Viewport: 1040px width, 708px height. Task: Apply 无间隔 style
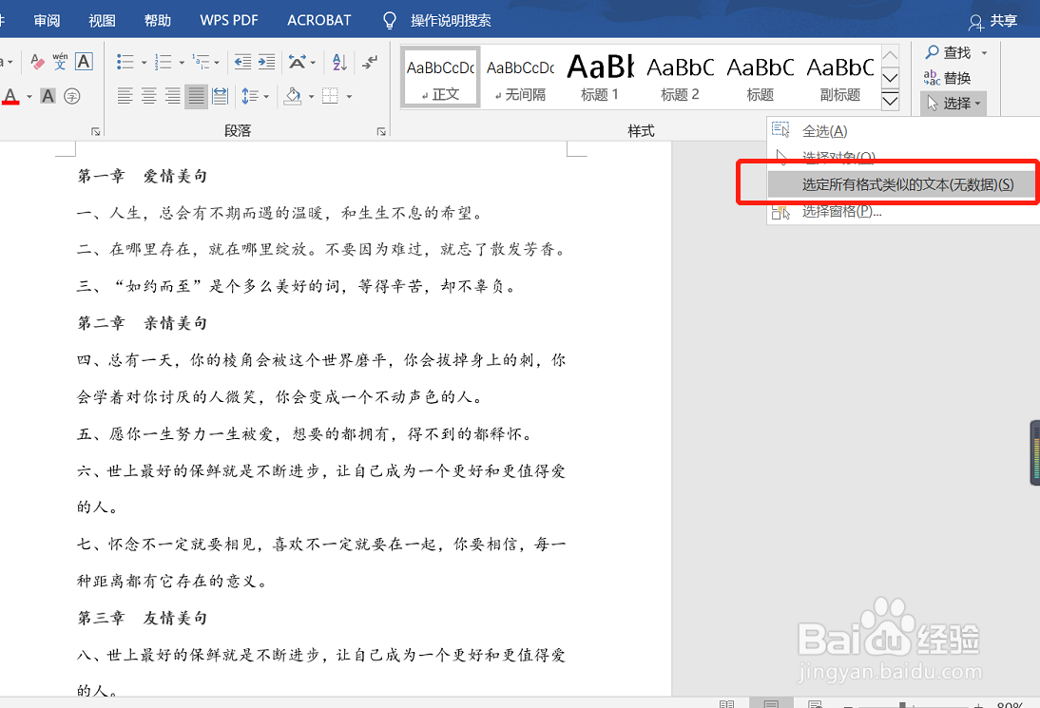coord(521,77)
